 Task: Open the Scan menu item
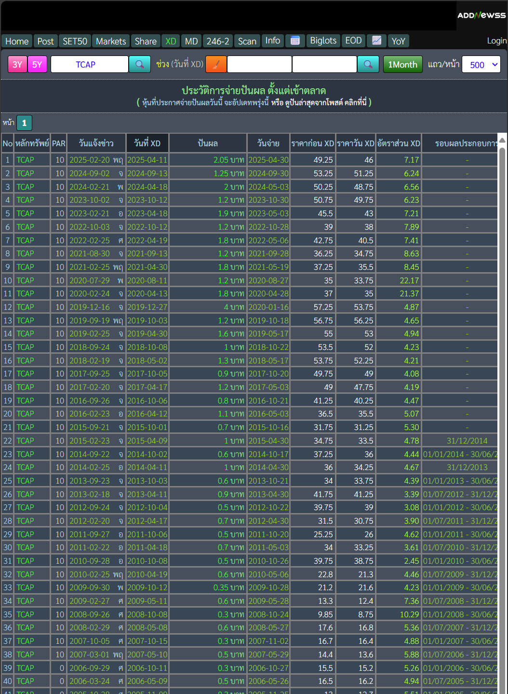click(247, 41)
